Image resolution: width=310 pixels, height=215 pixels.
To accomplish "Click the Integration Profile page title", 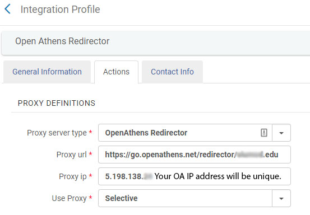I will click(61, 10).
